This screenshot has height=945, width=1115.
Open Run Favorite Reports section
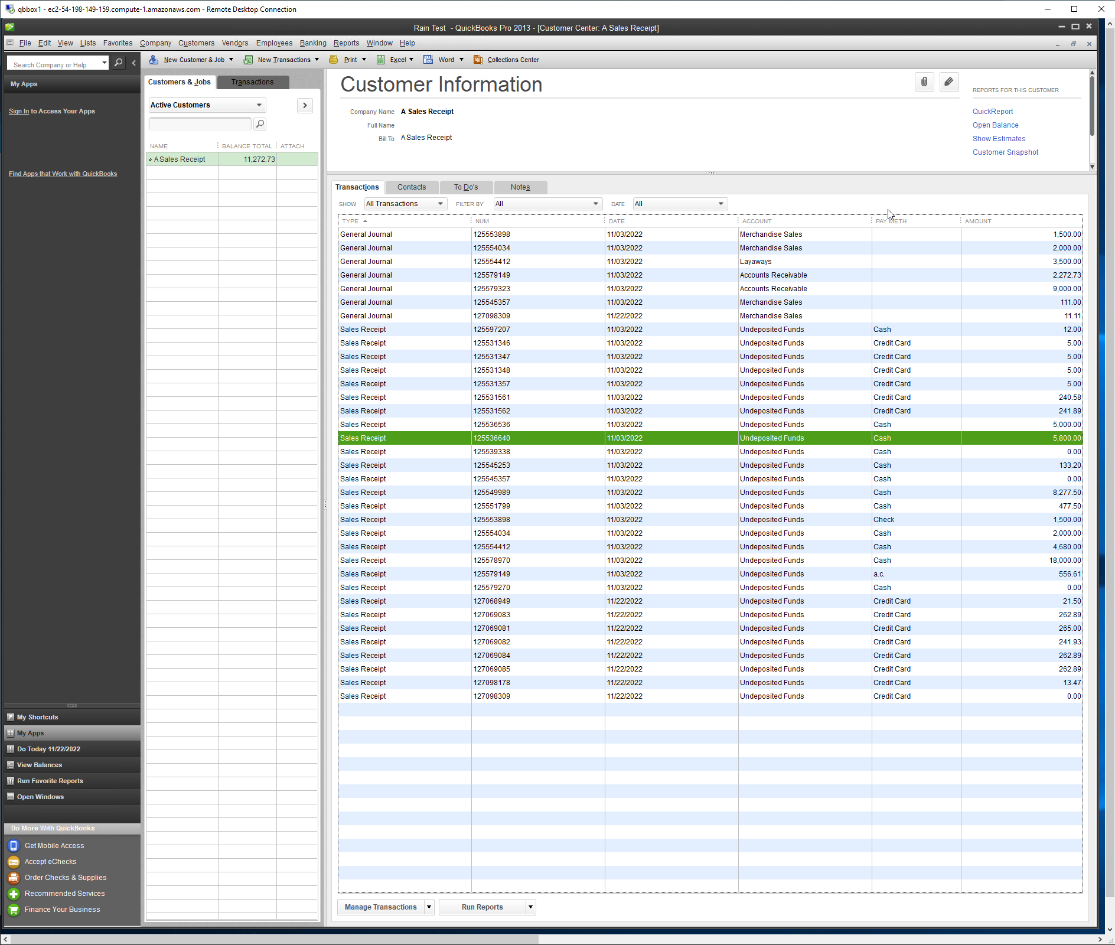[72, 781]
